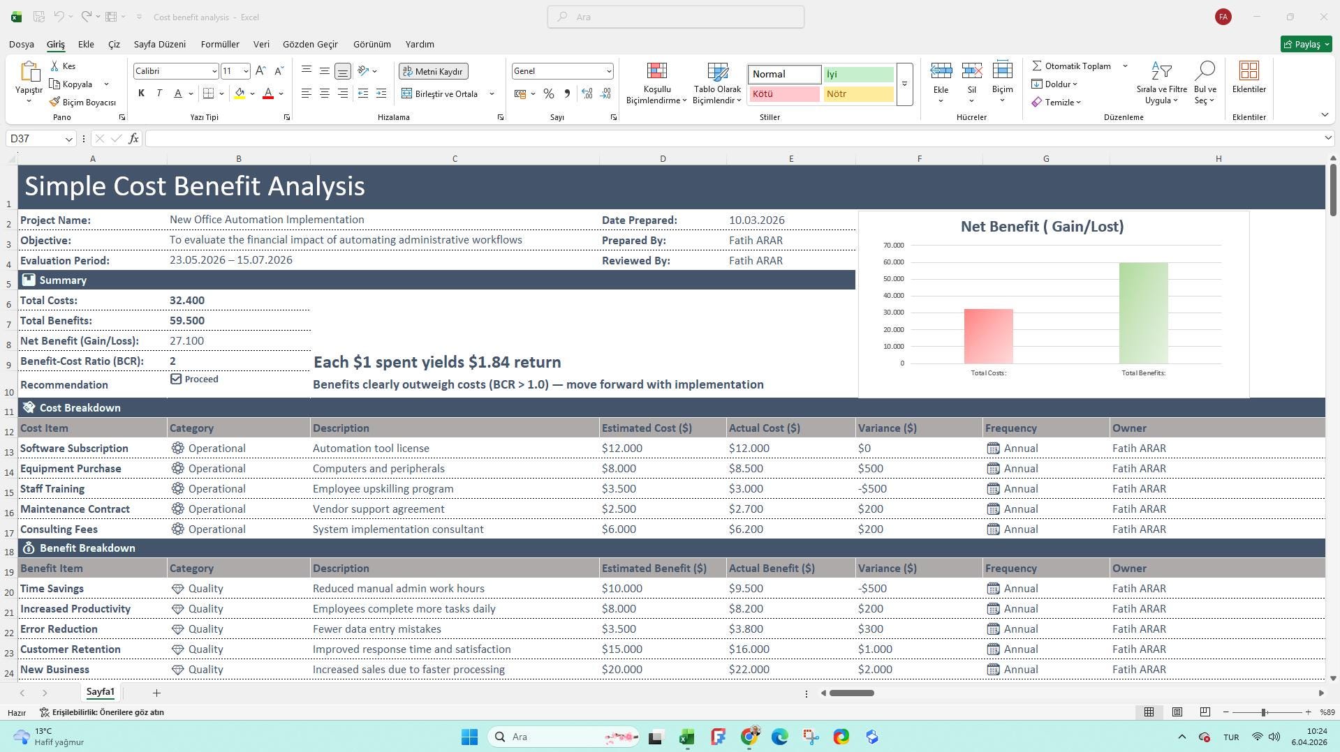Click the Insert Function fx icon
Viewport: 1340px width, 752px height.
tap(133, 139)
